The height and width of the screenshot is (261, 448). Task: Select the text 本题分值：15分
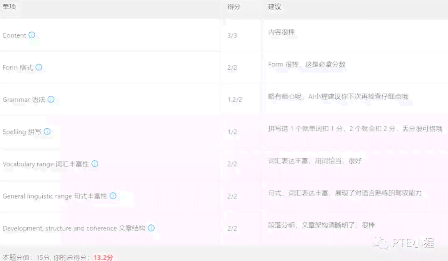tap(26, 257)
